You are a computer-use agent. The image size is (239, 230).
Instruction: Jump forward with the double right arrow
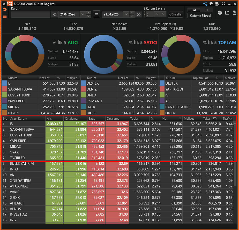pos(139,14)
